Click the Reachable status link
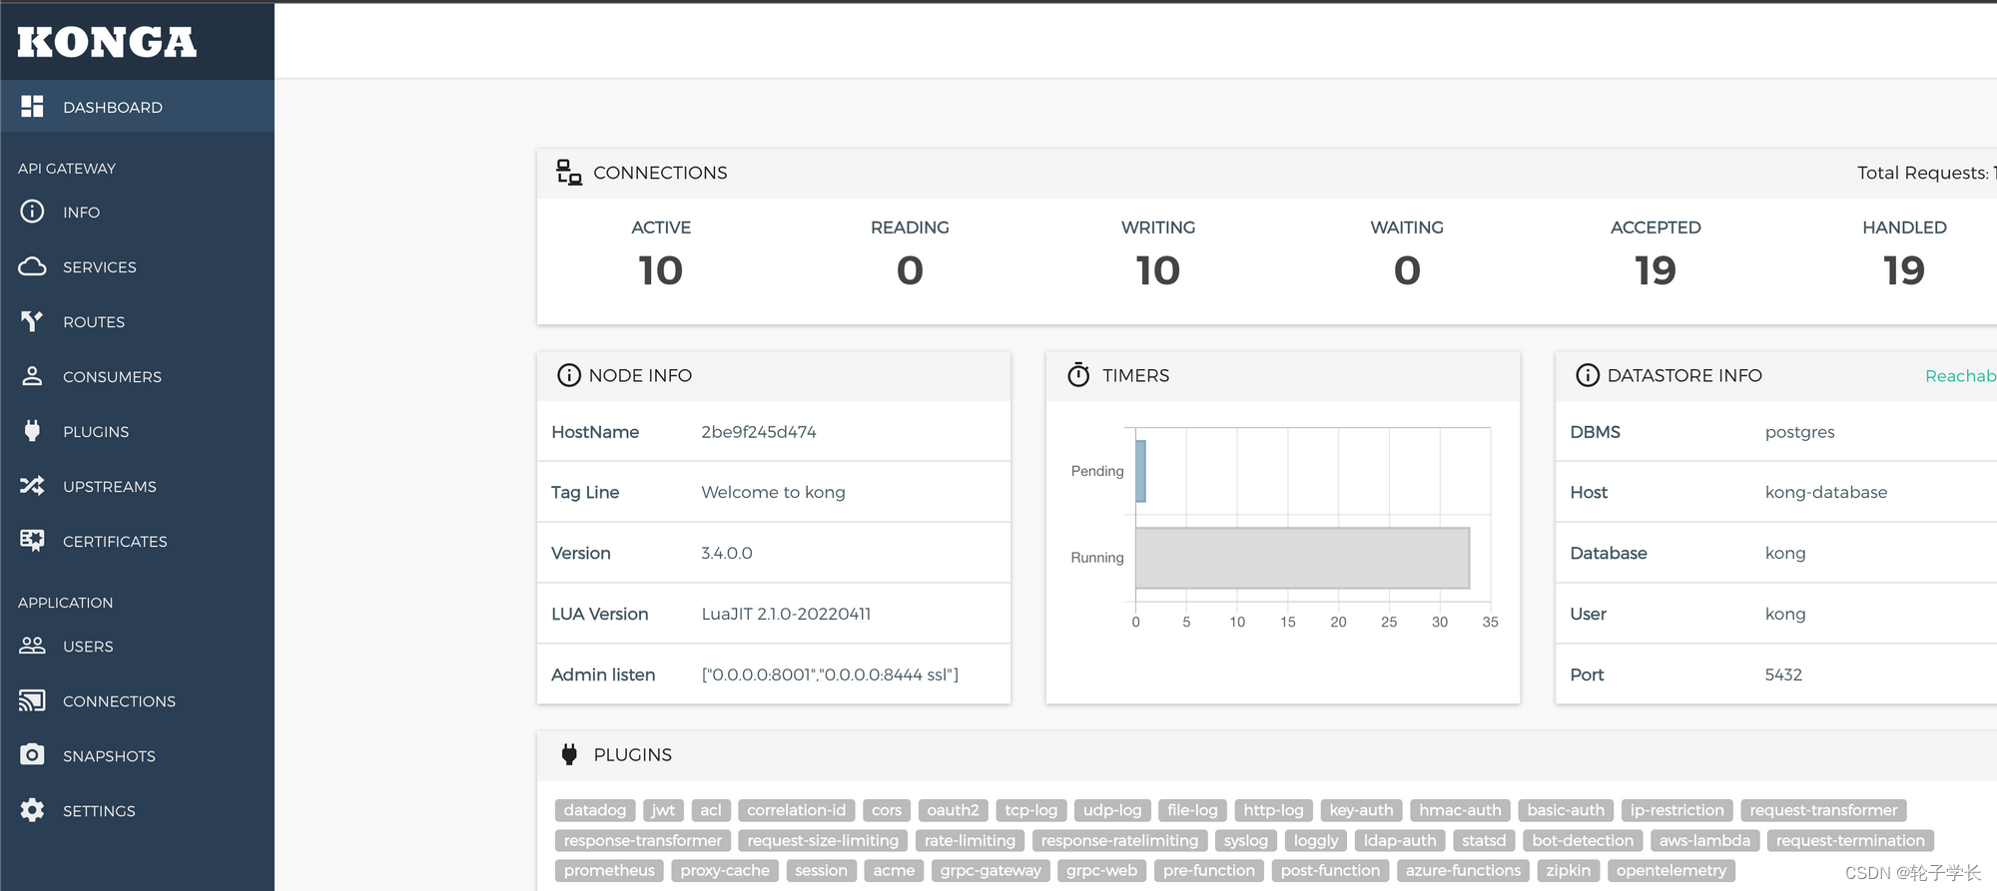The image size is (1997, 891). point(1960,376)
